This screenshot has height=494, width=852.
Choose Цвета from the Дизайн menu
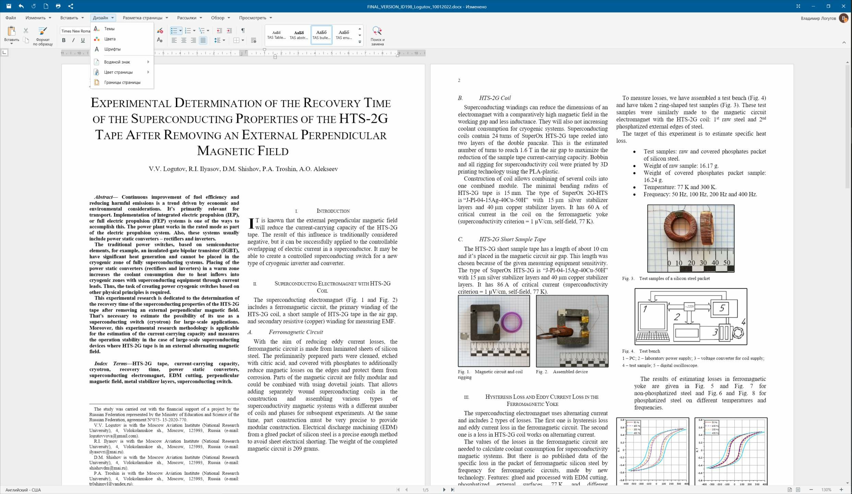click(122, 39)
